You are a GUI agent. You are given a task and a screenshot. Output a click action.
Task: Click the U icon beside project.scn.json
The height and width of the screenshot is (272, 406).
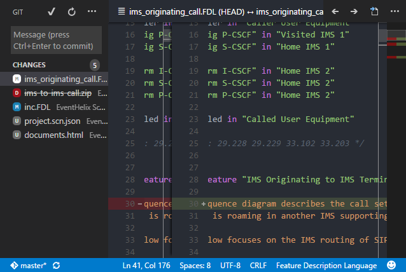point(17,121)
